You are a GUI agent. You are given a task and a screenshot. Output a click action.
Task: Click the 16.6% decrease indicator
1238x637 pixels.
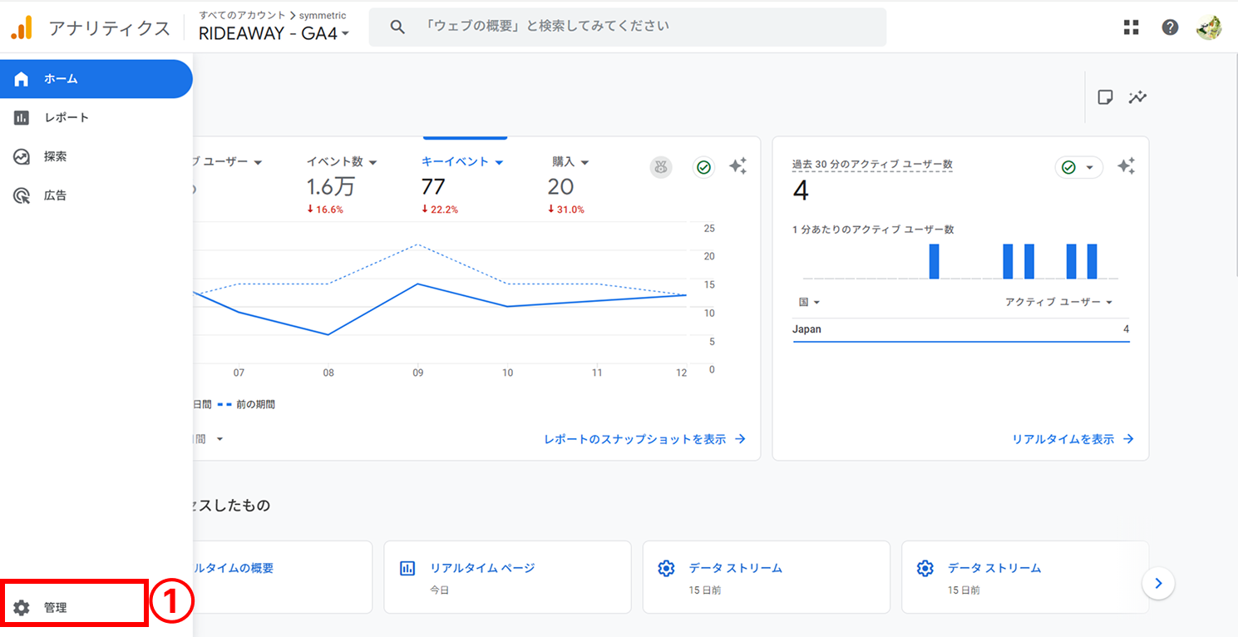pyautogui.click(x=325, y=210)
